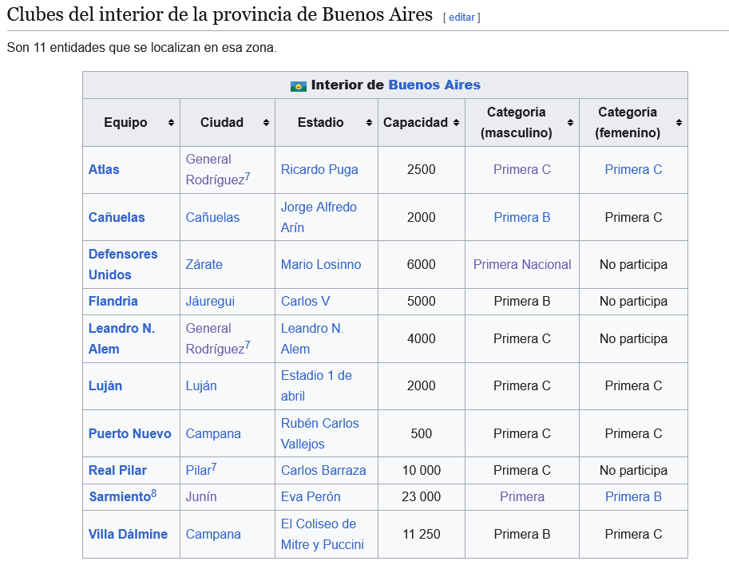Sort table by Ciudad column arrows
The image size is (729, 565).
pos(266,123)
